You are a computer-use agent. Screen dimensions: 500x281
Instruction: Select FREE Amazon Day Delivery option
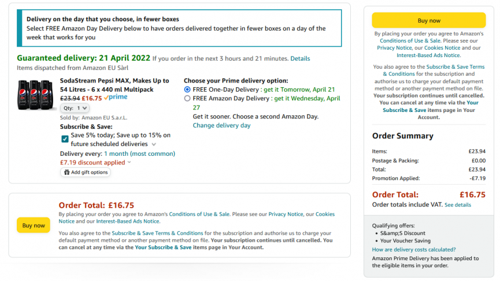point(187,98)
